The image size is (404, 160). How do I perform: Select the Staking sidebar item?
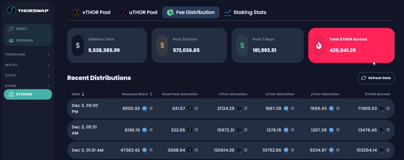pyautogui.click(x=28, y=95)
